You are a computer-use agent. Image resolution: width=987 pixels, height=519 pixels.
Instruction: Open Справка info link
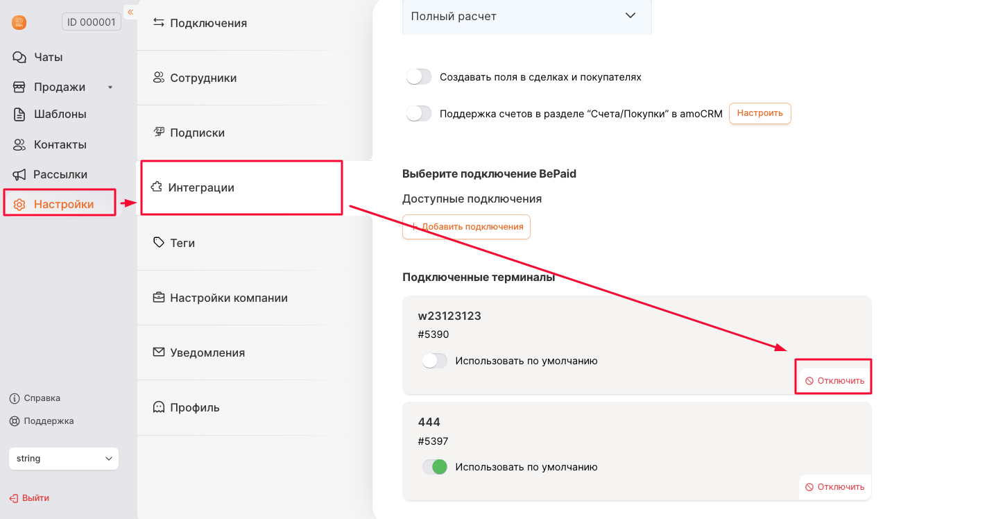(x=42, y=398)
